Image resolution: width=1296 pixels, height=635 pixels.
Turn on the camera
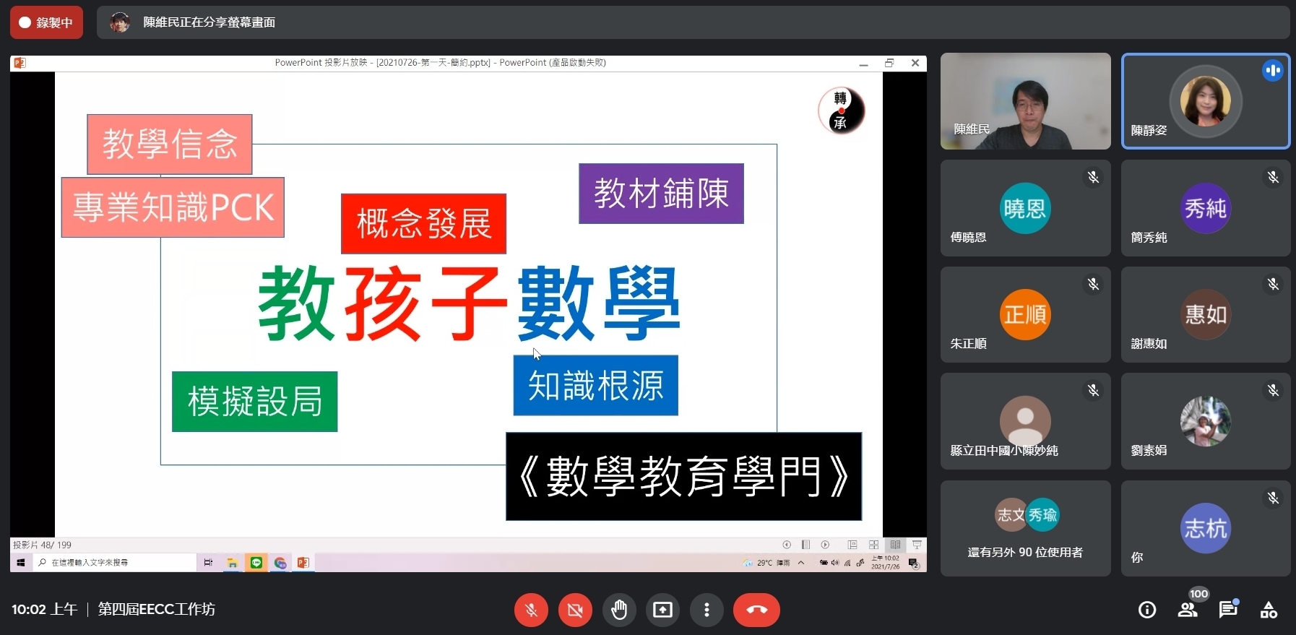(575, 610)
